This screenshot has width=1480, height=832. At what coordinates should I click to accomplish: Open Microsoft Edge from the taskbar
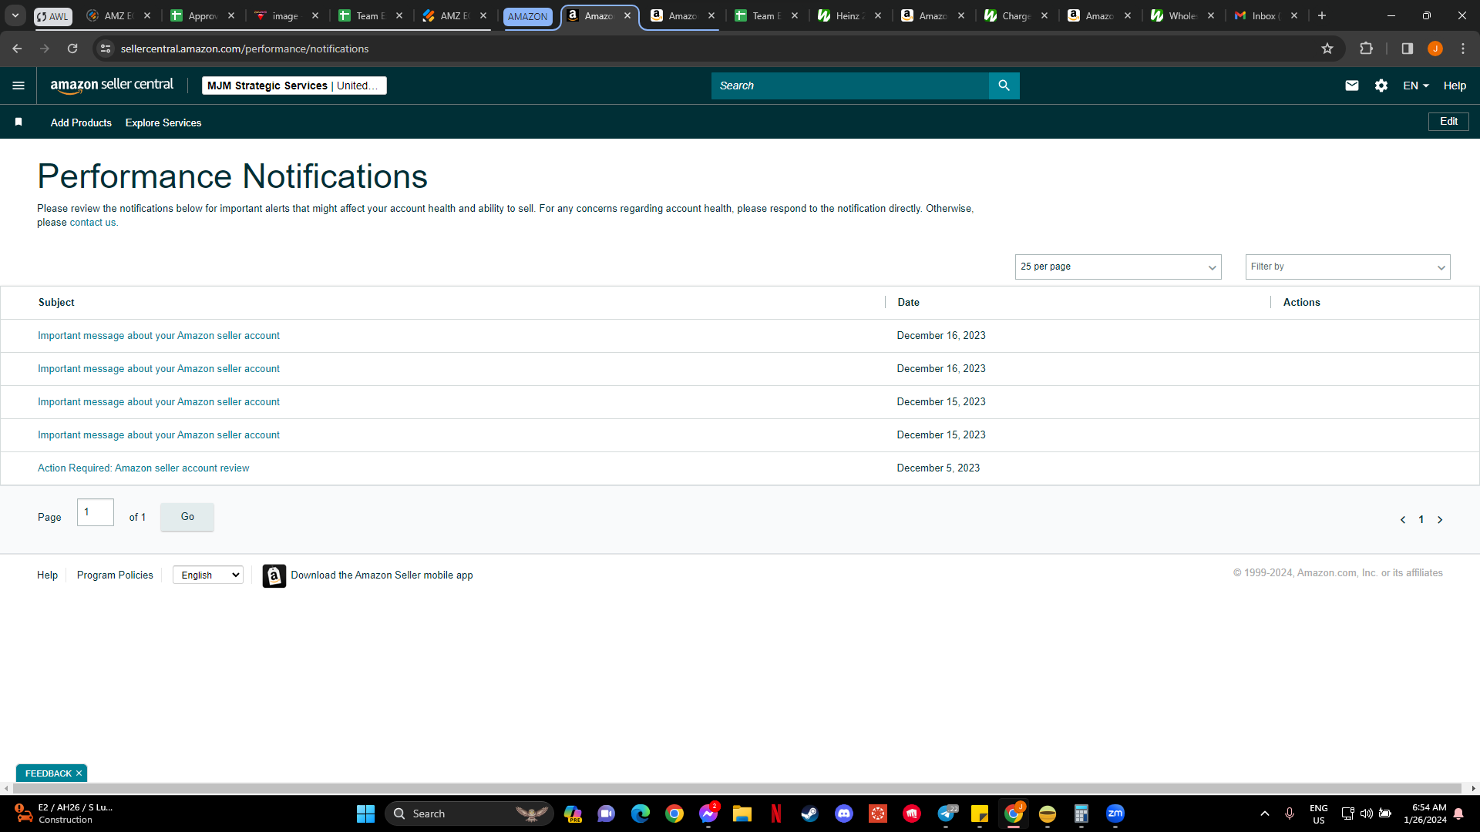pyautogui.click(x=641, y=814)
